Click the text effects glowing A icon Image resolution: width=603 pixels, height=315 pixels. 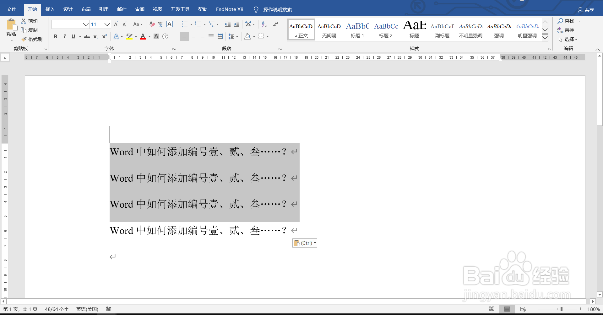point(116,36)
